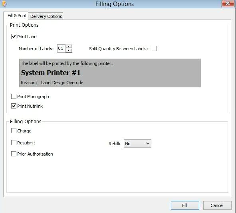Open the Rebill dropdown
Image resolution: width=236 pixels, height=213 pixels.
click(137, 144)
